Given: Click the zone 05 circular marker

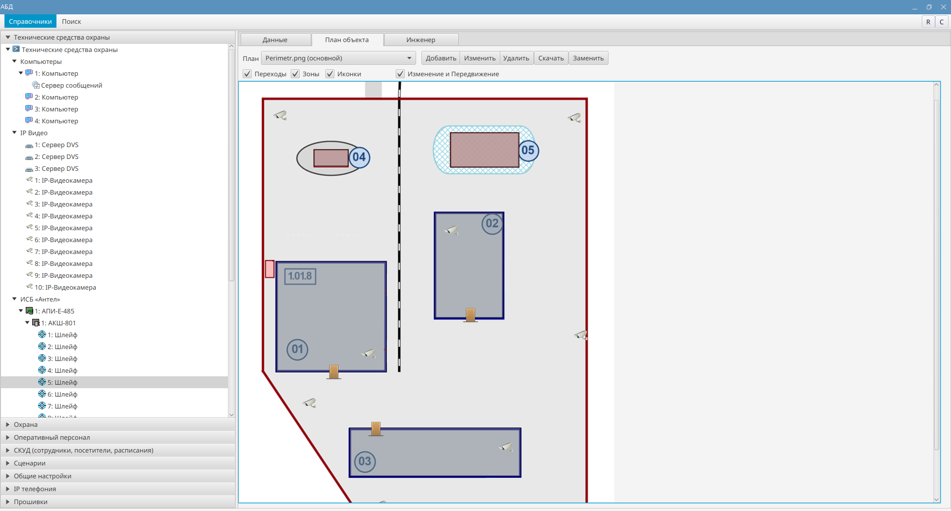Looking at the screenshot, I should (528, 151).
